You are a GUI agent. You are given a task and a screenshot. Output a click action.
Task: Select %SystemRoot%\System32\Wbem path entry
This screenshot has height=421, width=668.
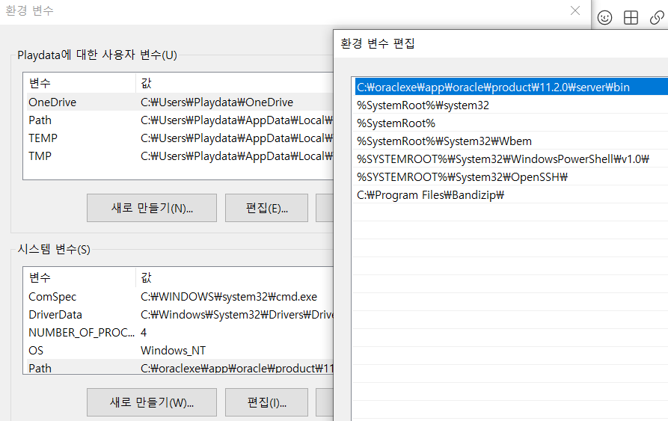(511, 141)
